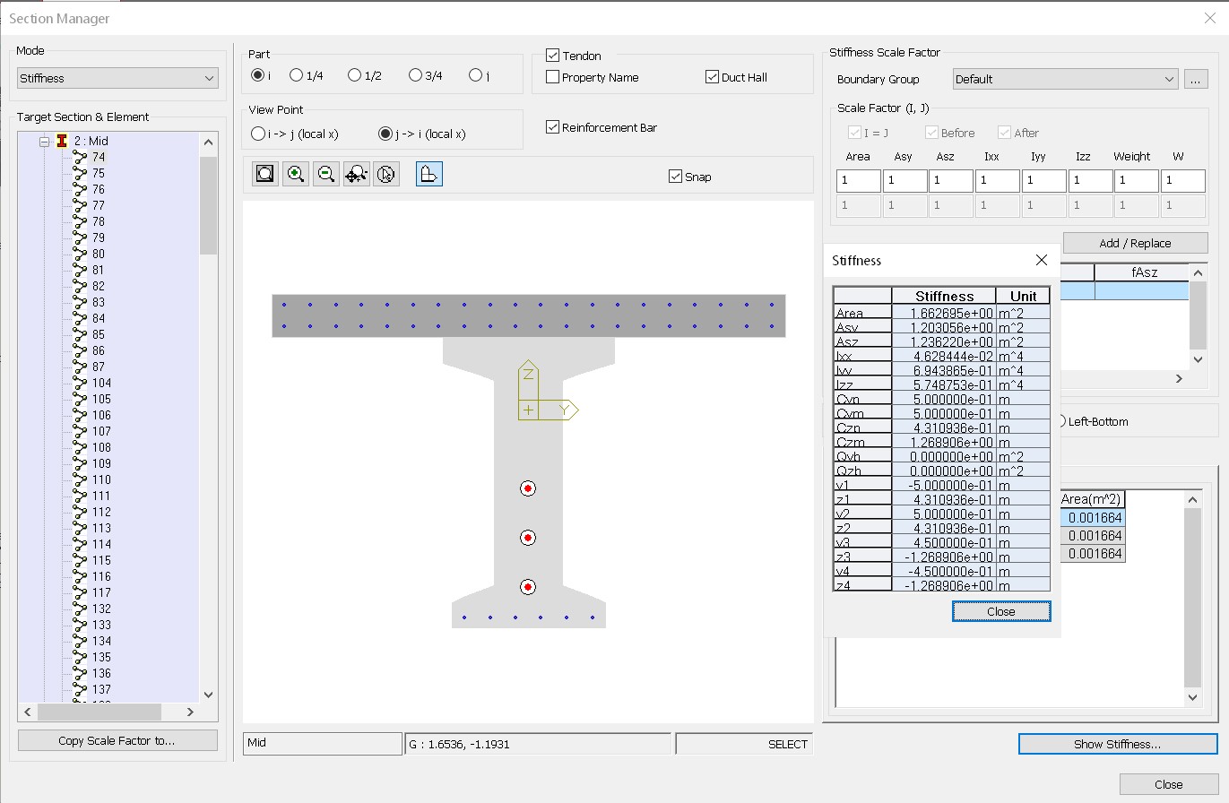The width and height of the screenshot is (1229, 803).
Task: Enable the Property Name checkbox
Action: pyautogui.click(x=553, y=77)
